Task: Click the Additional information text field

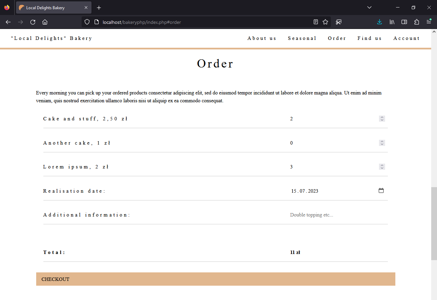Action: click(338, 215)
